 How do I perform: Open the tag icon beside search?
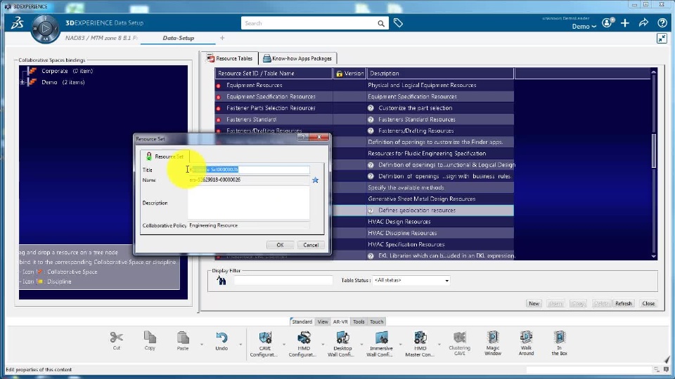(x=398, y=22)
